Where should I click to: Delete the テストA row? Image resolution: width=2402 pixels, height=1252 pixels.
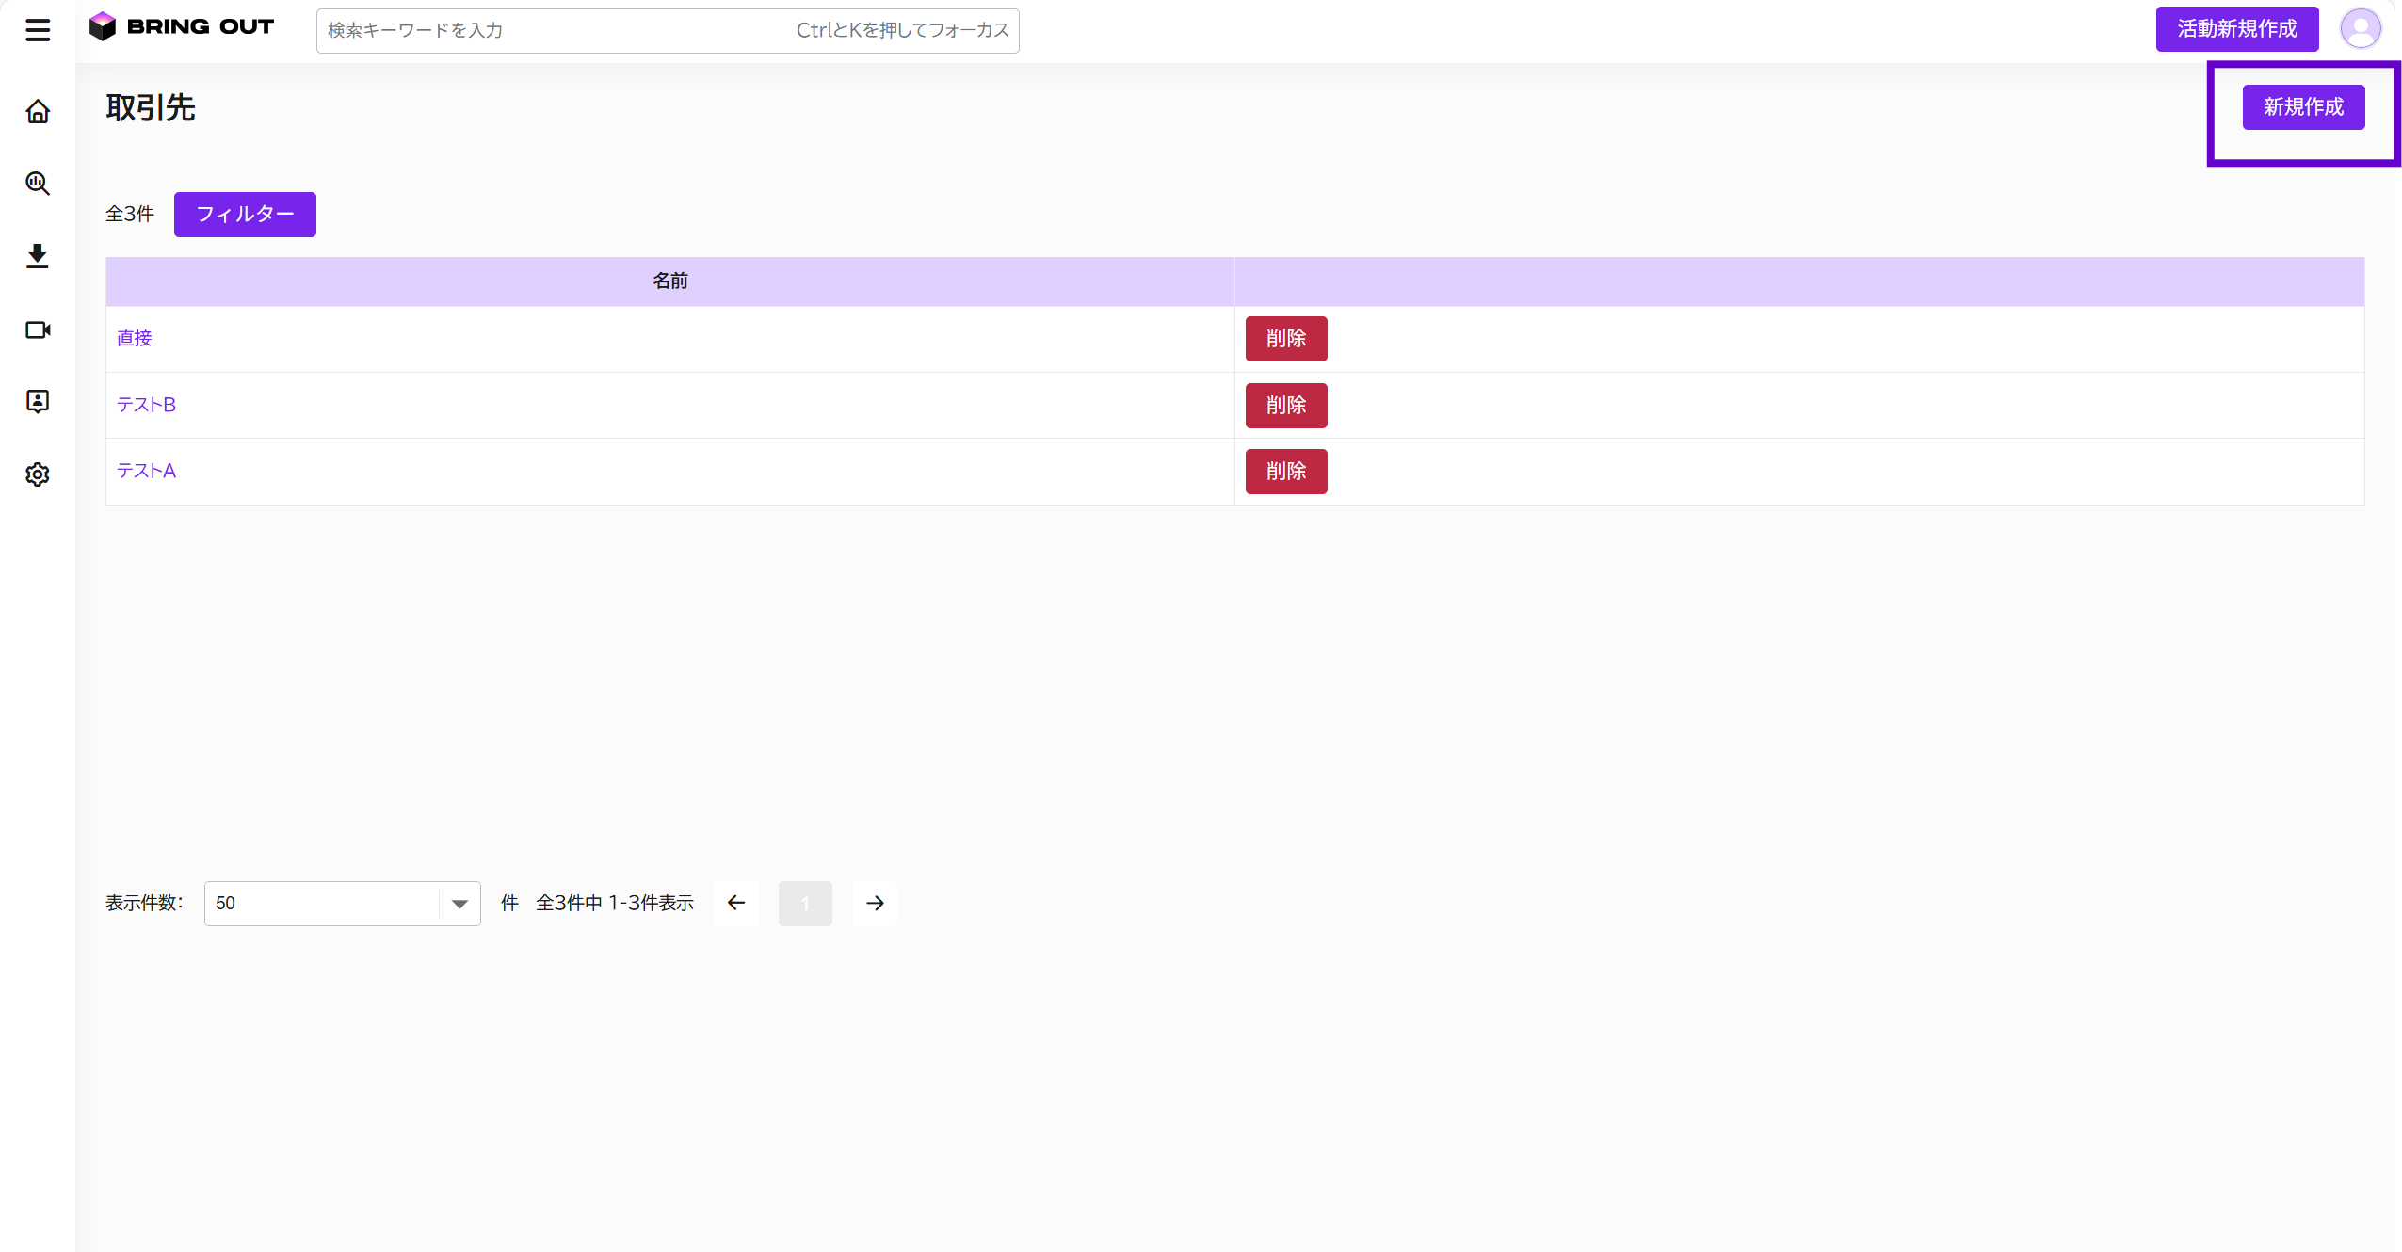coord(1286,472)
